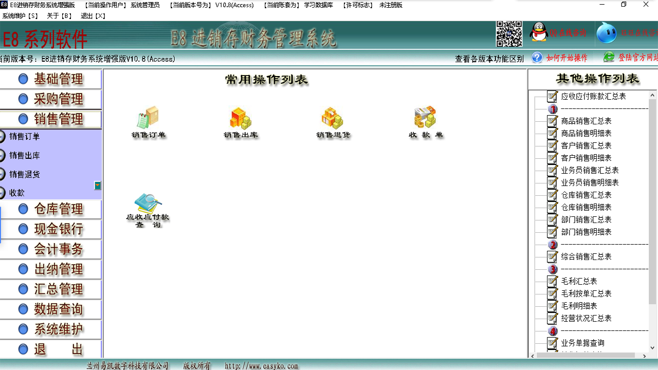
Task: Collapse the 销售管理 section in the sidebar
Action: click(x=51, y=119)
